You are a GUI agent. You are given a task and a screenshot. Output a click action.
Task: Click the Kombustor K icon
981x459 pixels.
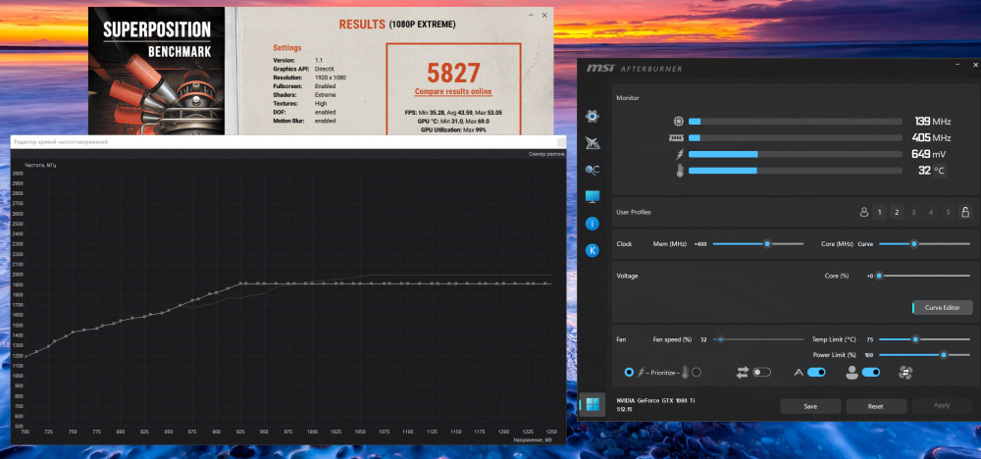[x=593, y=251]
